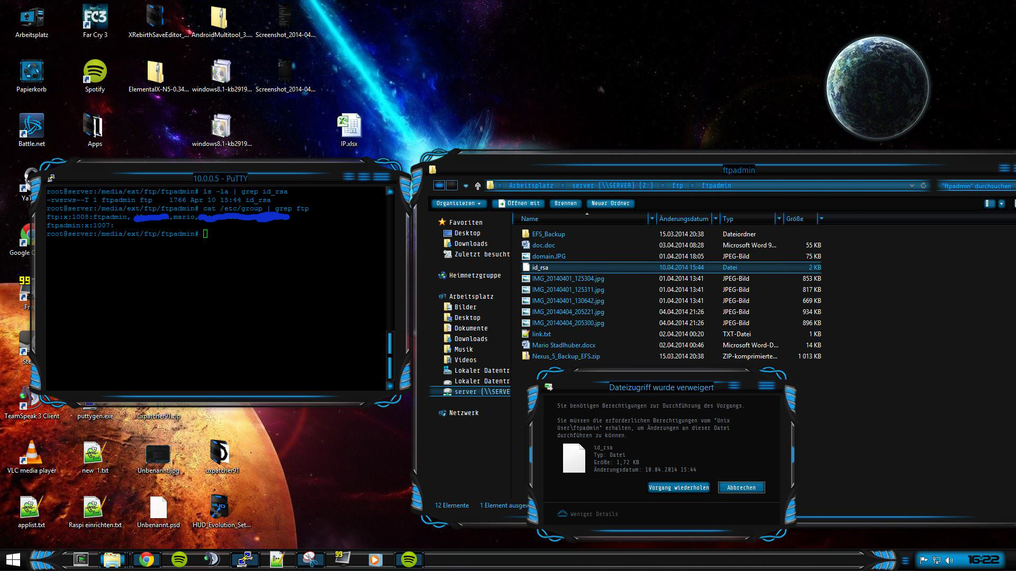Click the ftpadmin search input field
This screenshot has width=1016, height=571.
(x=975, y=186)
